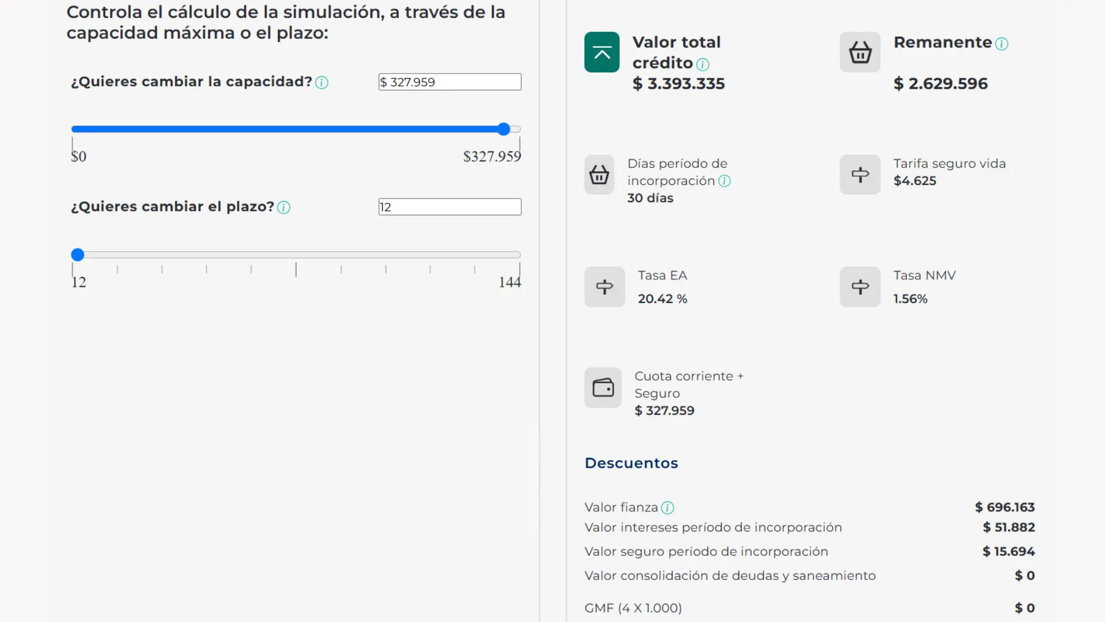Show info for Valor total crédito
Image resolution: width=1105 pixels, height=622 pixels.
coord(703,65)
